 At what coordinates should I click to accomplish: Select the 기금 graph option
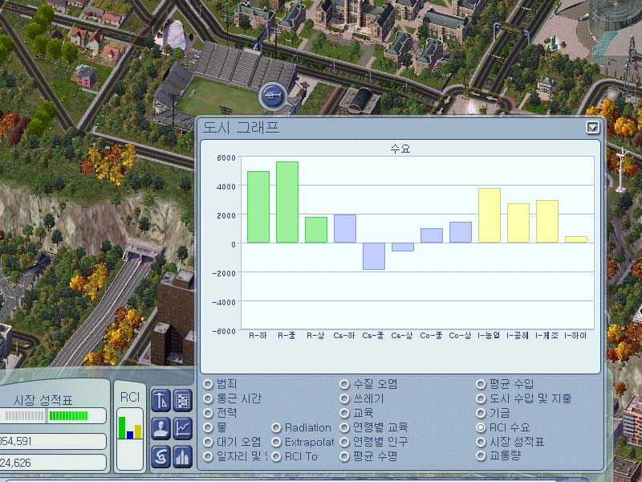[481, 413]
